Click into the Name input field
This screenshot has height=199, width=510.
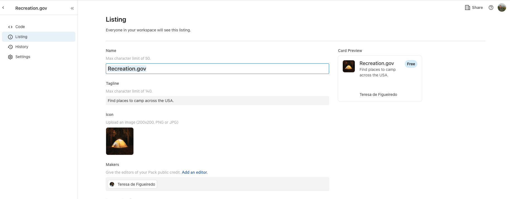[x=217, y=69]
